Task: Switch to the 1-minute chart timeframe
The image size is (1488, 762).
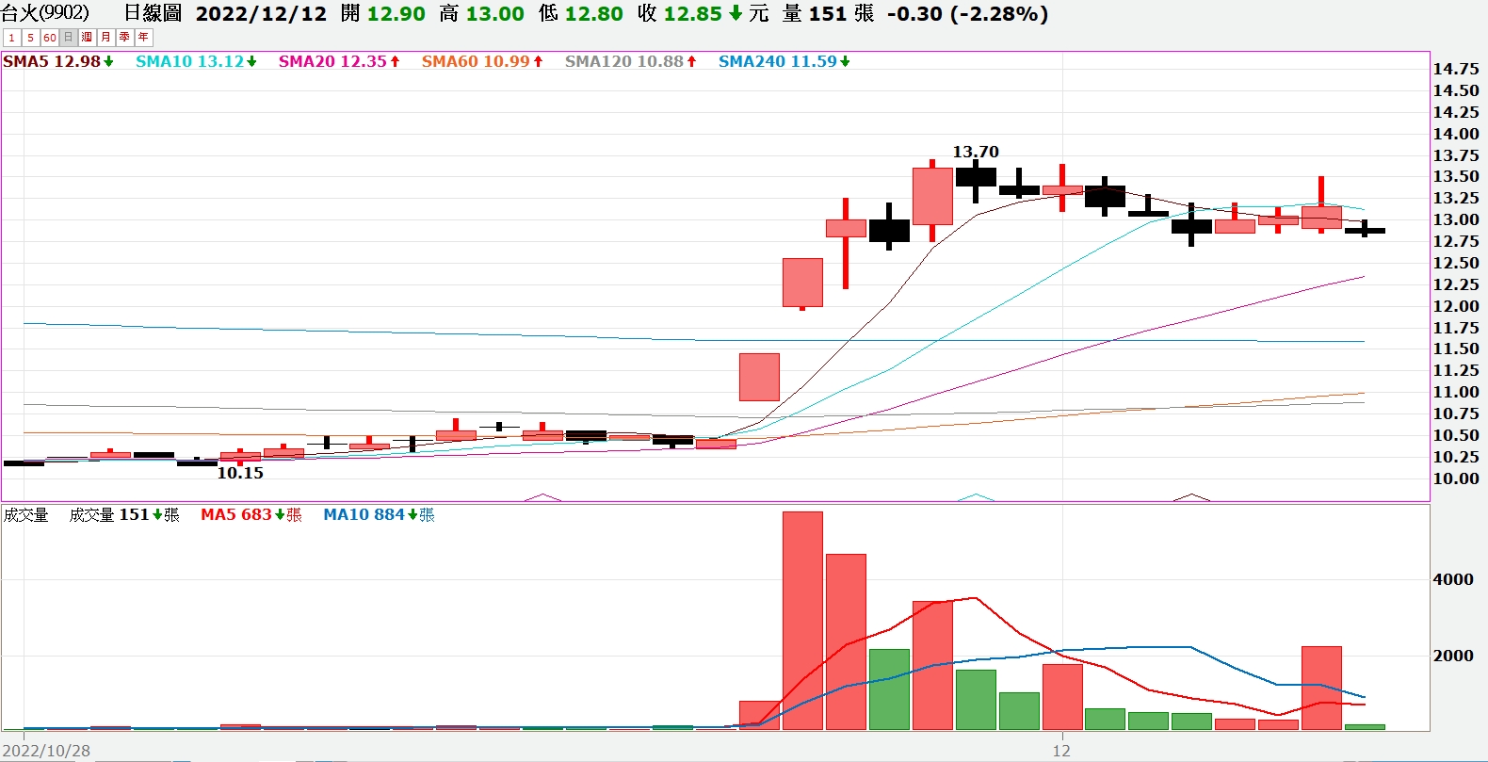Action: point(11,38)
